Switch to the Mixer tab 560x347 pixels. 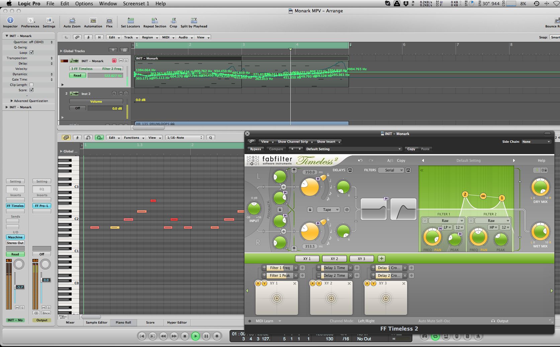70,323
